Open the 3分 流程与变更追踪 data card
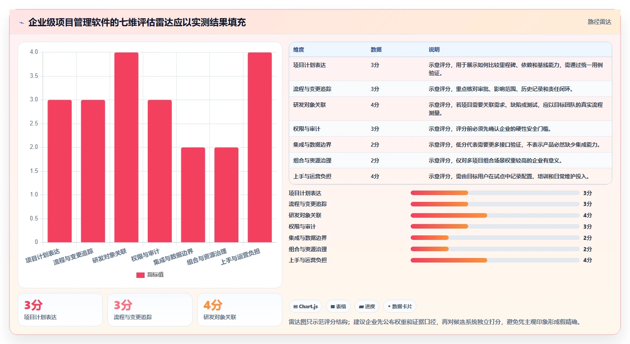 pos(150,310)
